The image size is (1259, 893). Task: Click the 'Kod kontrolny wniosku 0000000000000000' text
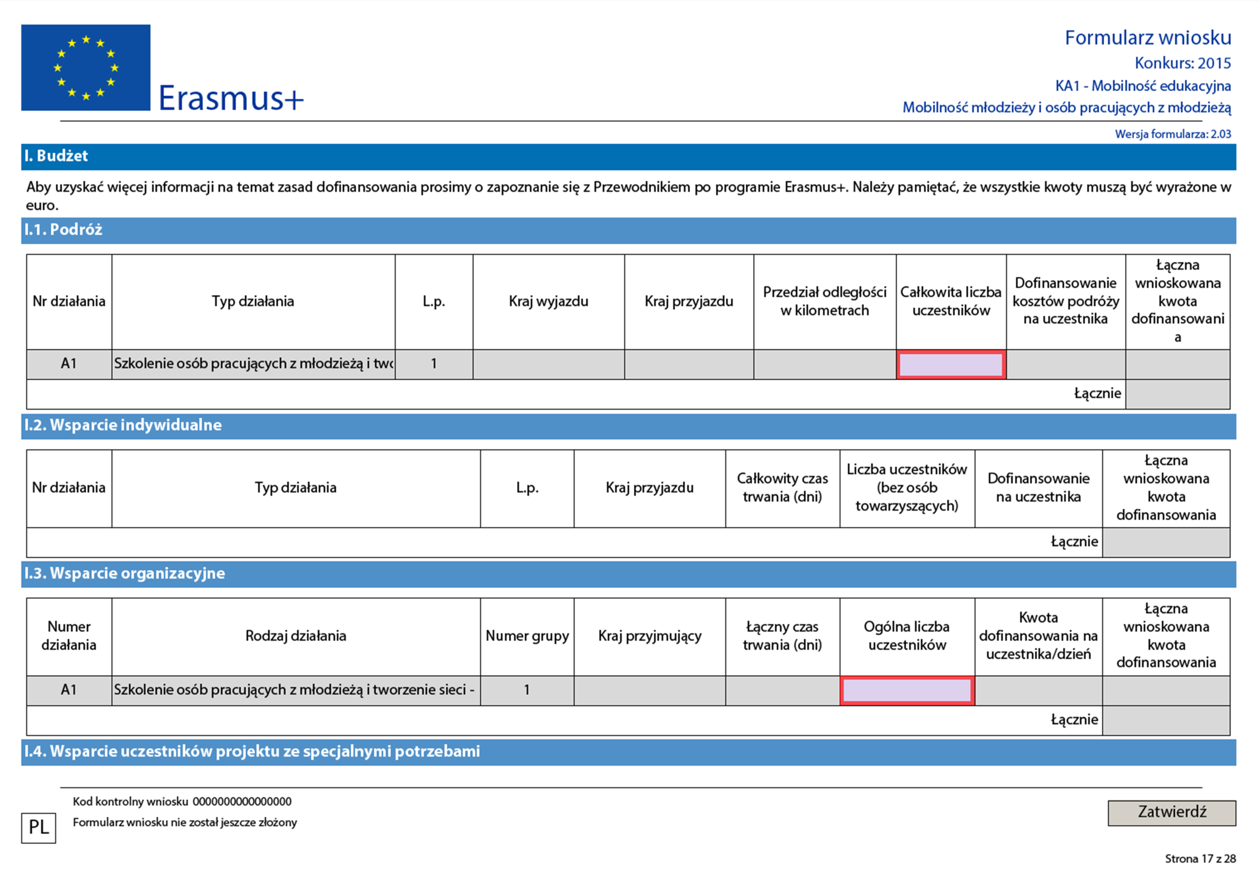pyautogui.click(x=182, y=801)
